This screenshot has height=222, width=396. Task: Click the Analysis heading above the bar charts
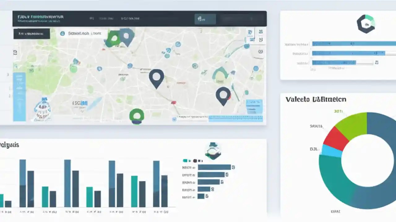tap(10, 145)
